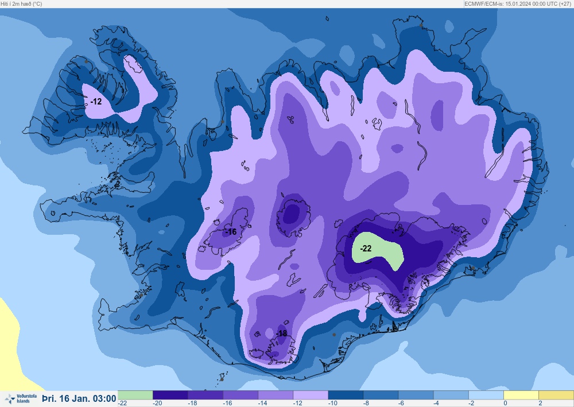Click the Veðurstofa Íslands logo

tap(21, 398)
